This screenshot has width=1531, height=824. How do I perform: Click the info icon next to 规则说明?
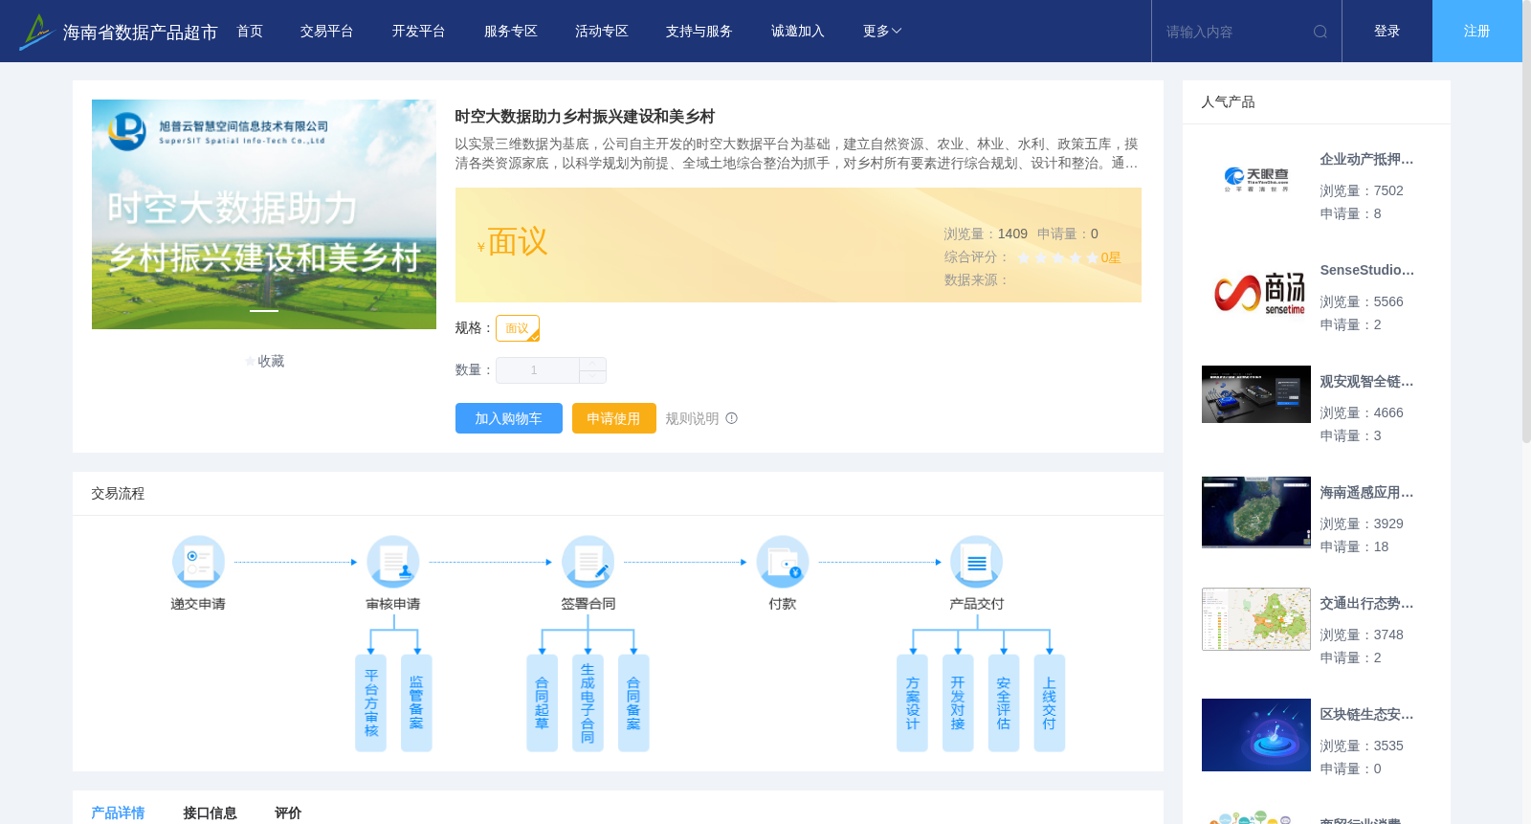tap(732, 418)
